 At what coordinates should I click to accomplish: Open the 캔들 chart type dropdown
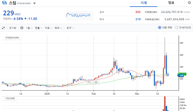click(39, 28)
